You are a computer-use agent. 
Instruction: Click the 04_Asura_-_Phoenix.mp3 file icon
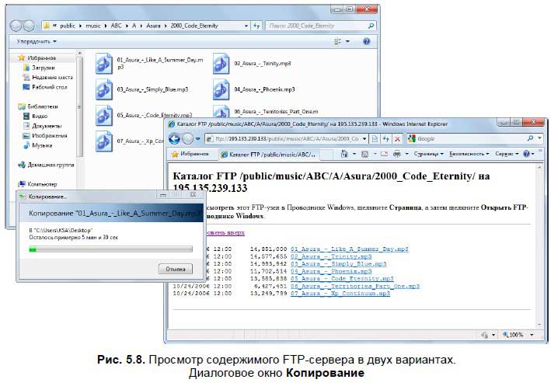click(x=222, y=90)
